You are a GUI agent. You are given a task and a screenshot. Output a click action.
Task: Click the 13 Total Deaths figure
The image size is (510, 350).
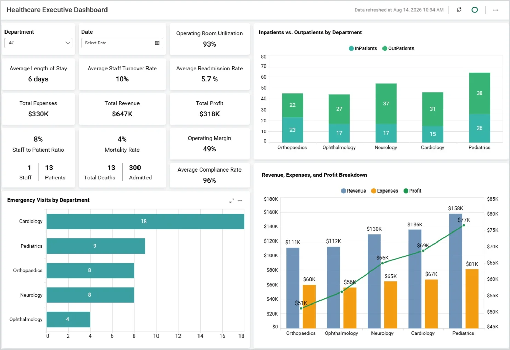point(111,168)
